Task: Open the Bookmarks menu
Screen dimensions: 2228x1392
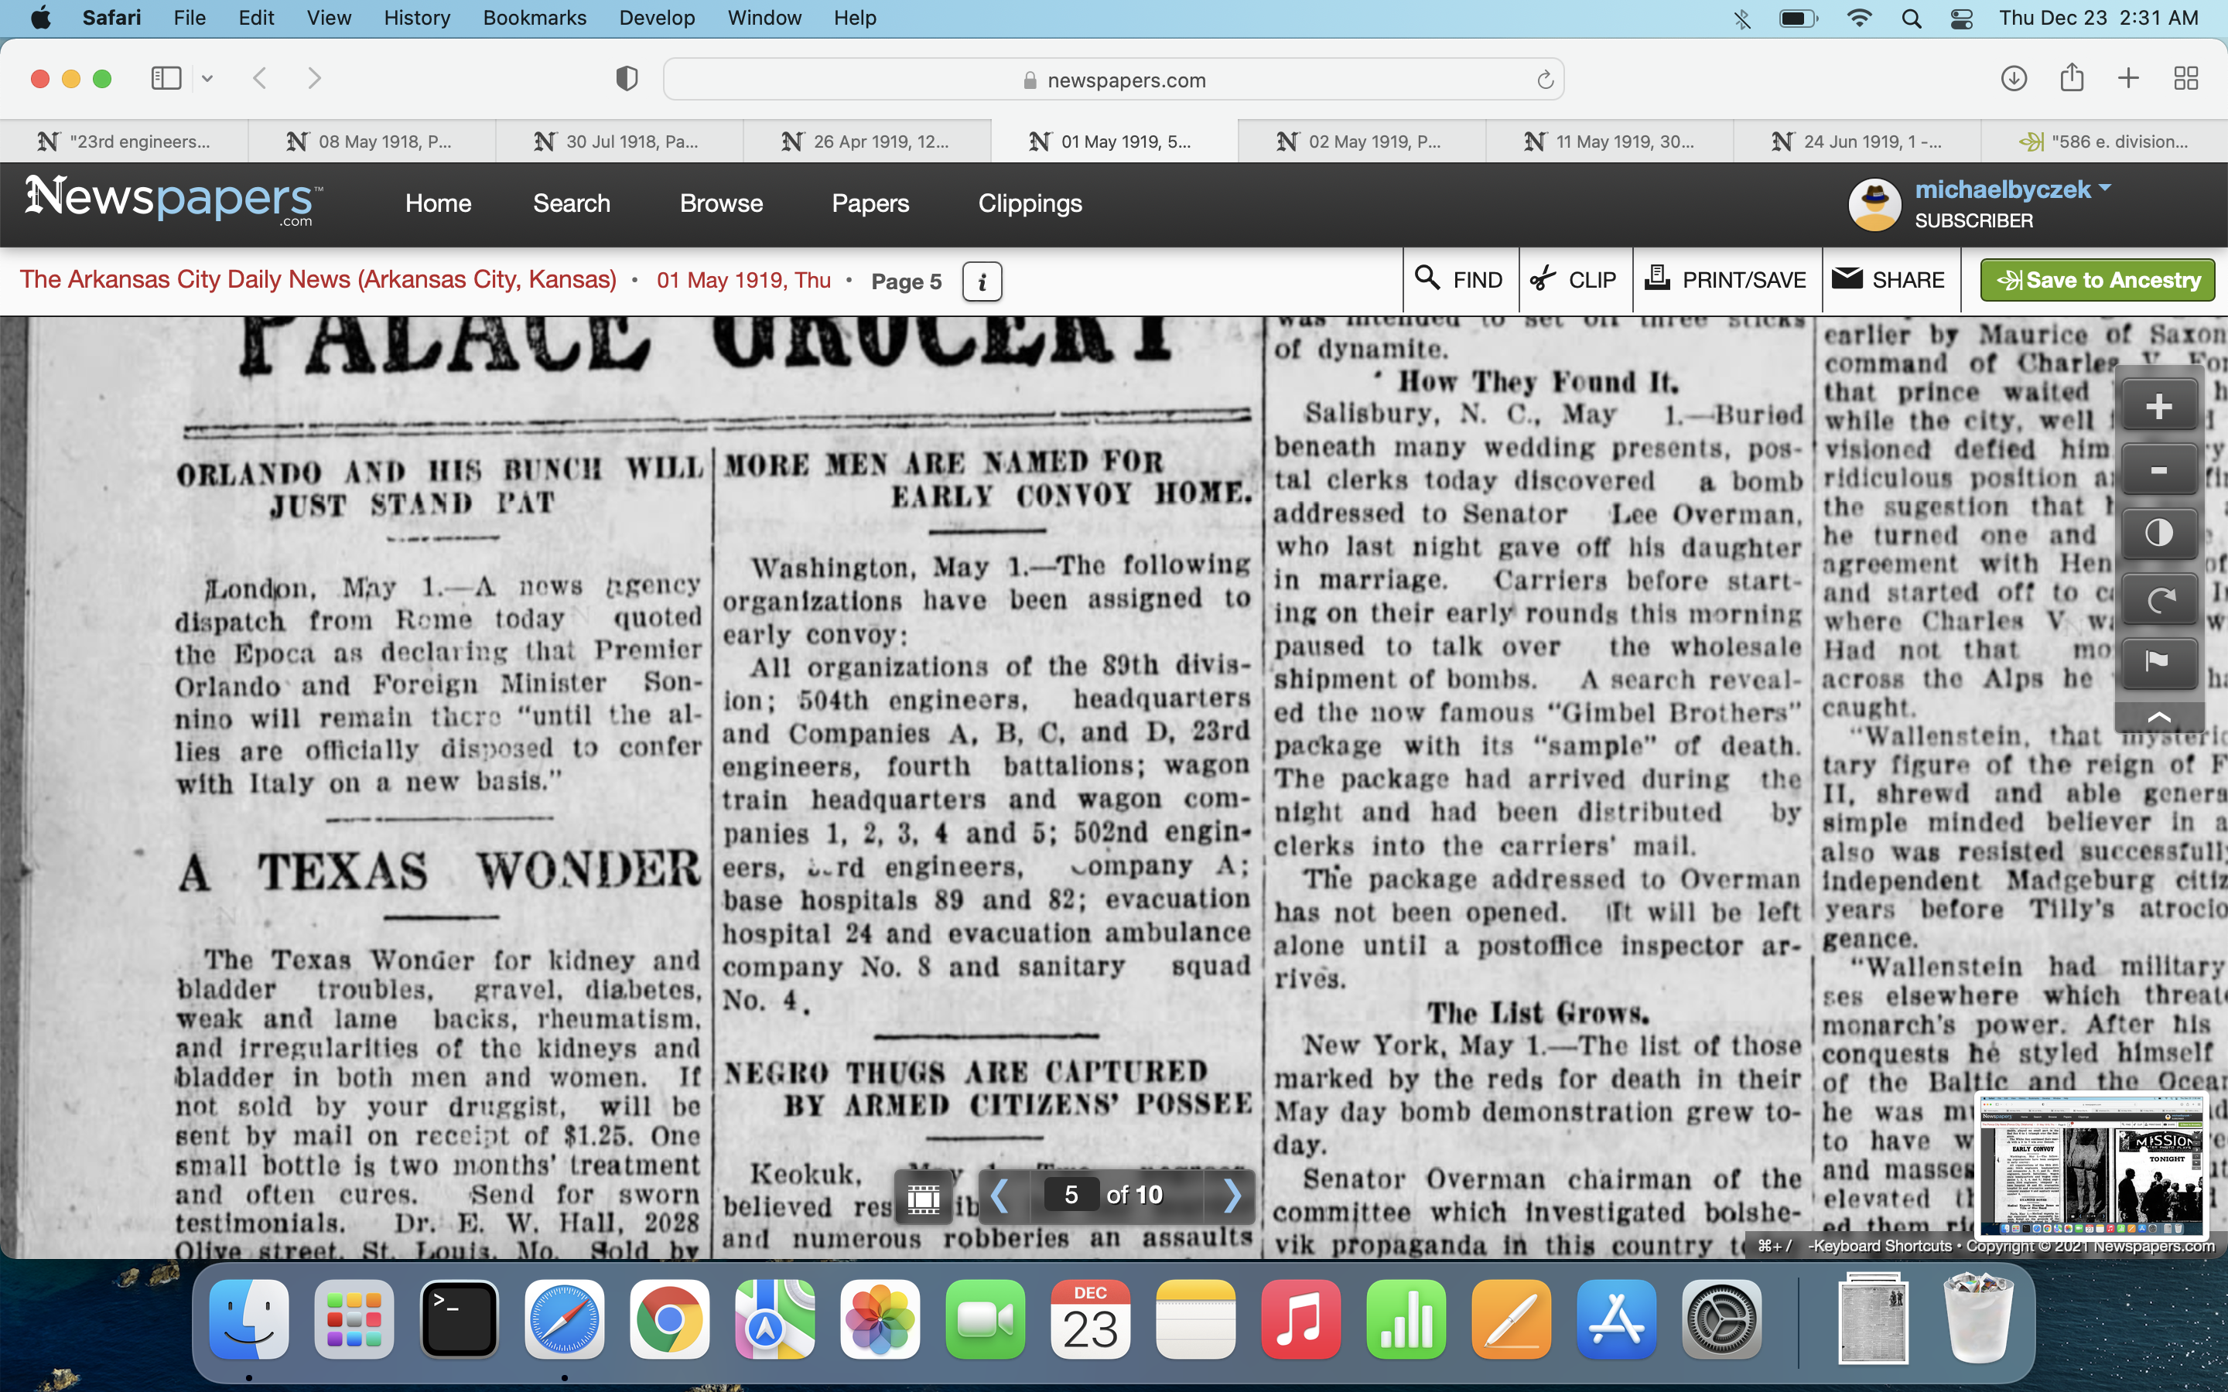Action: (534, 18)
